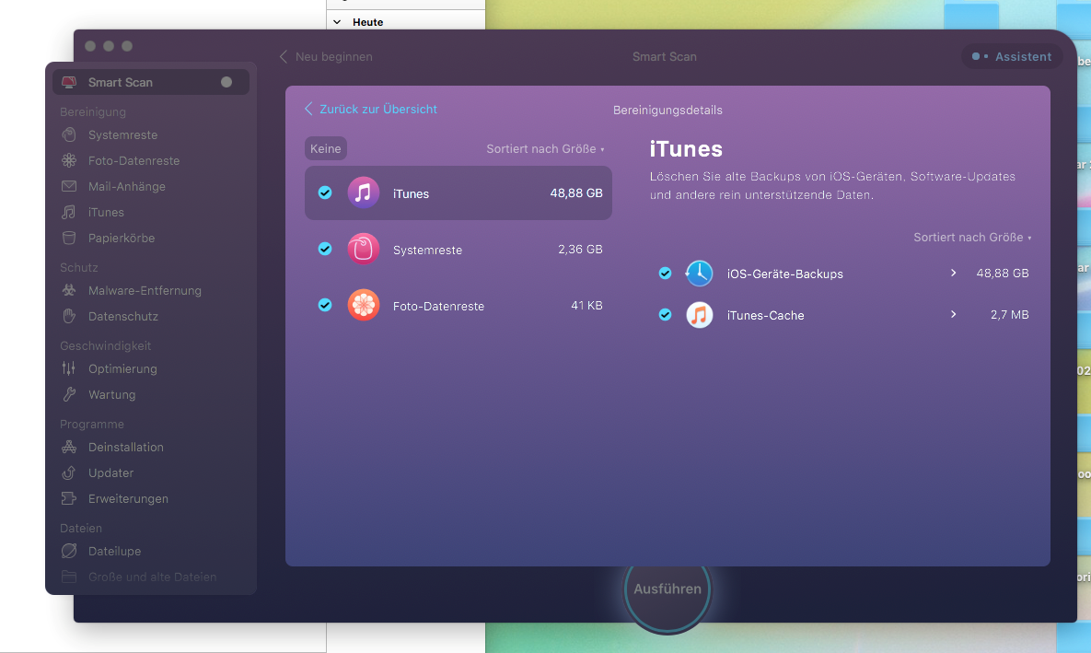Select the iTunes row with 48,88 GB
The width and height of the screenshot is (1091, 653).
[x=458, y=192]
